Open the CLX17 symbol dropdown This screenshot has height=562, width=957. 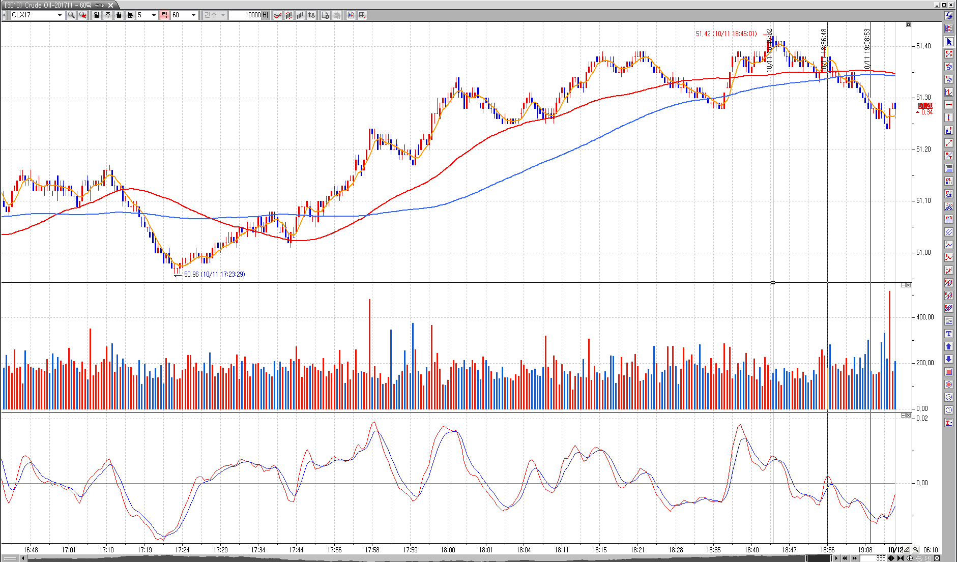[x=60, y=15]
